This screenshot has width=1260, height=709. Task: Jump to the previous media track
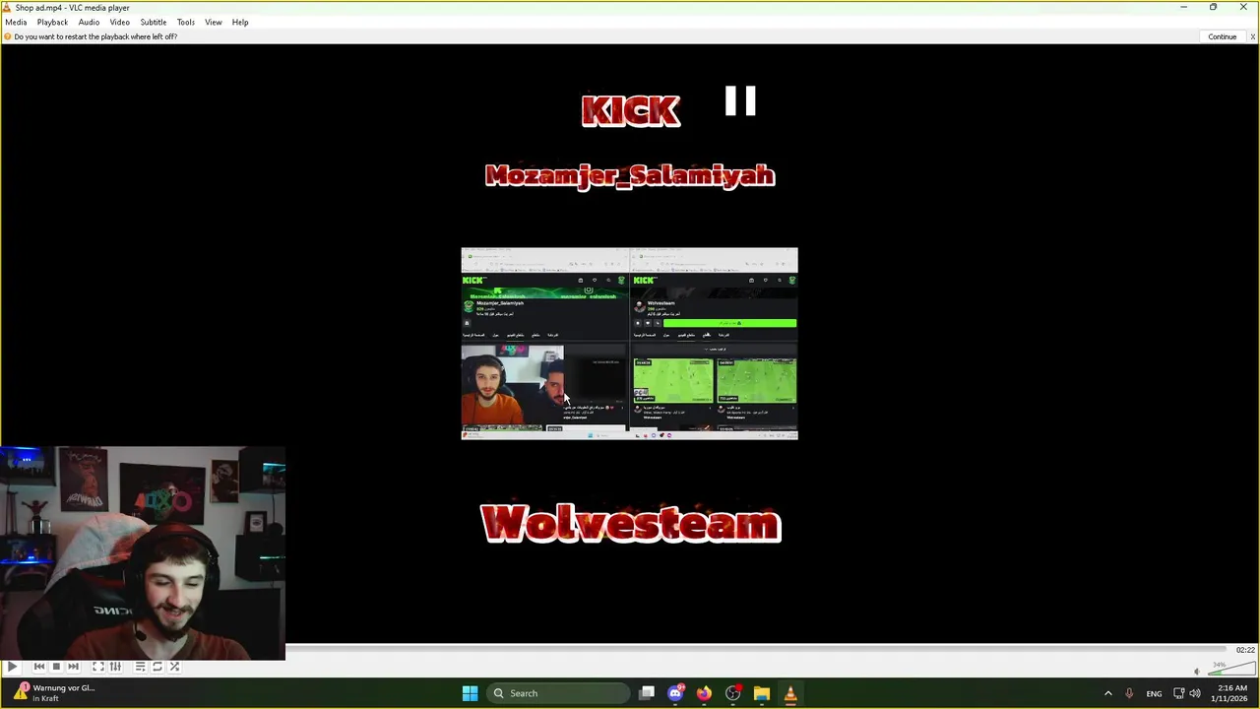[39, 667]
